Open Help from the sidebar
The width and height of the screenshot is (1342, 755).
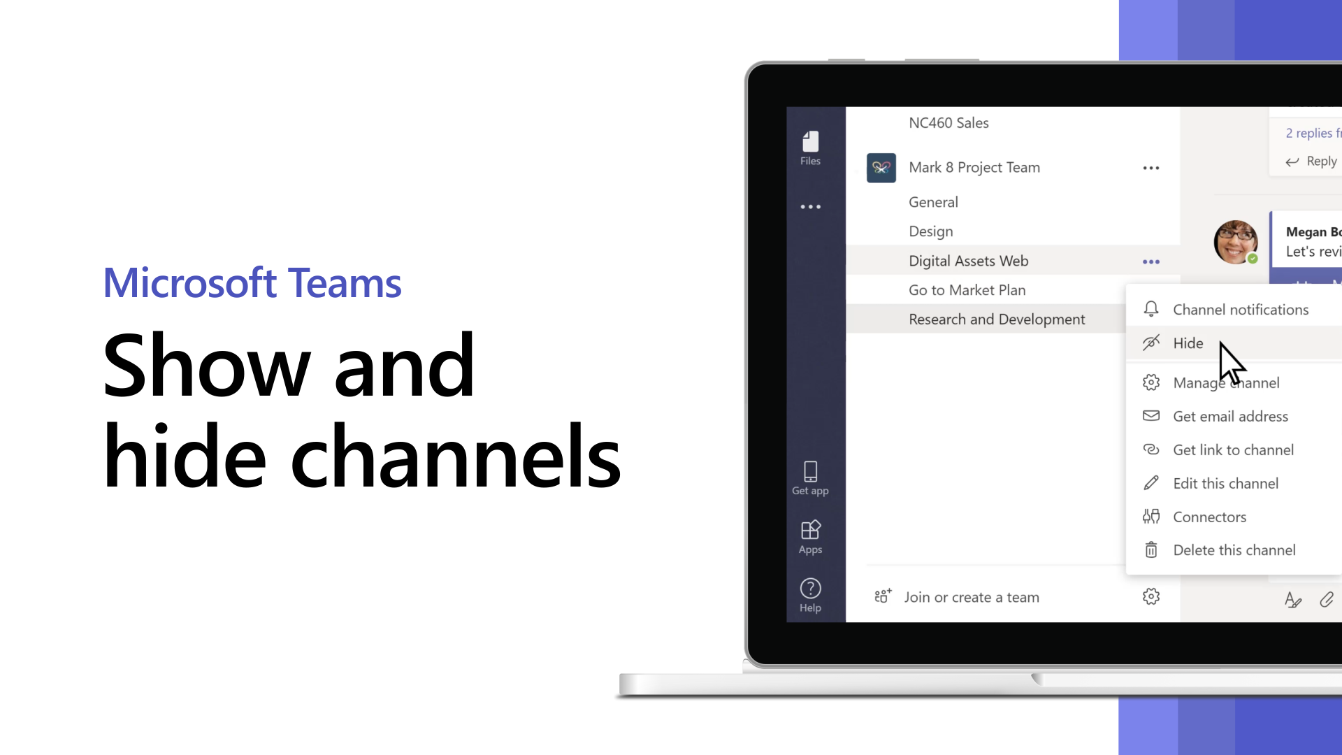point(810,595)
